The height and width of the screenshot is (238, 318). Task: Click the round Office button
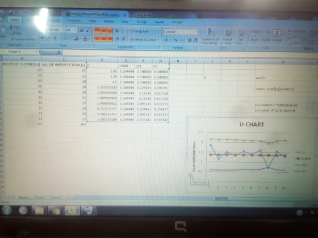pyautogui.click(x=2, y=15)
